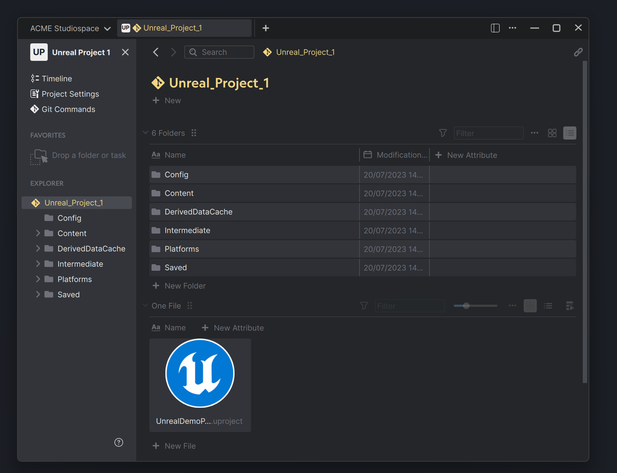Toggle the sidebar panel layout icon
617x473 pixels.
(x=495, y=28)
